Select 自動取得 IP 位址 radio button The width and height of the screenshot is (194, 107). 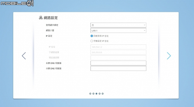(x=92, y=36)
